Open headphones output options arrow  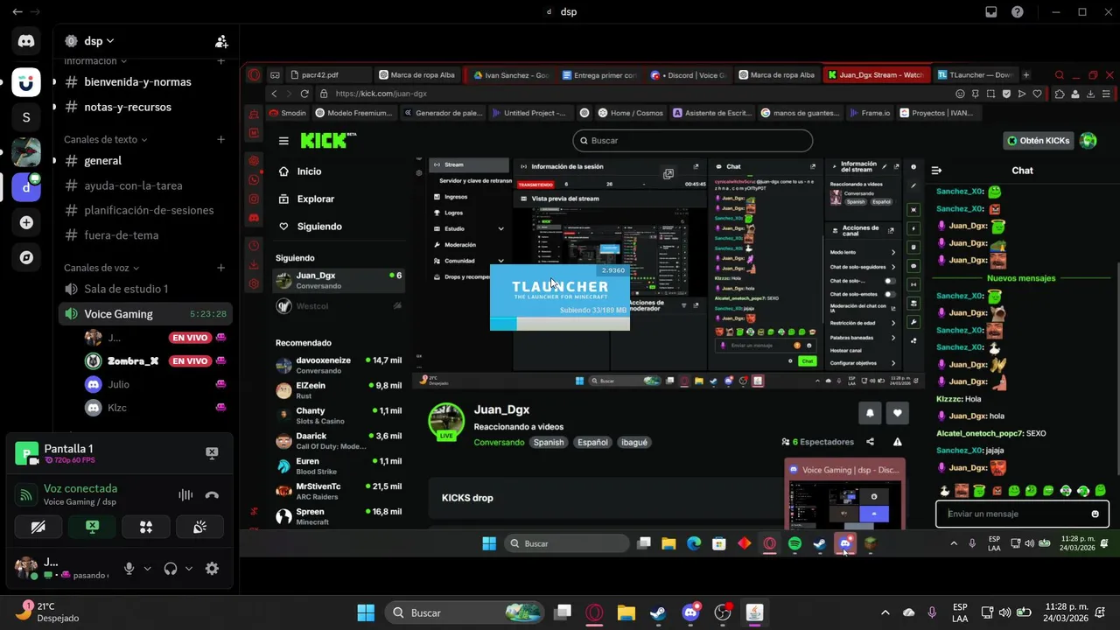[189, 569]
